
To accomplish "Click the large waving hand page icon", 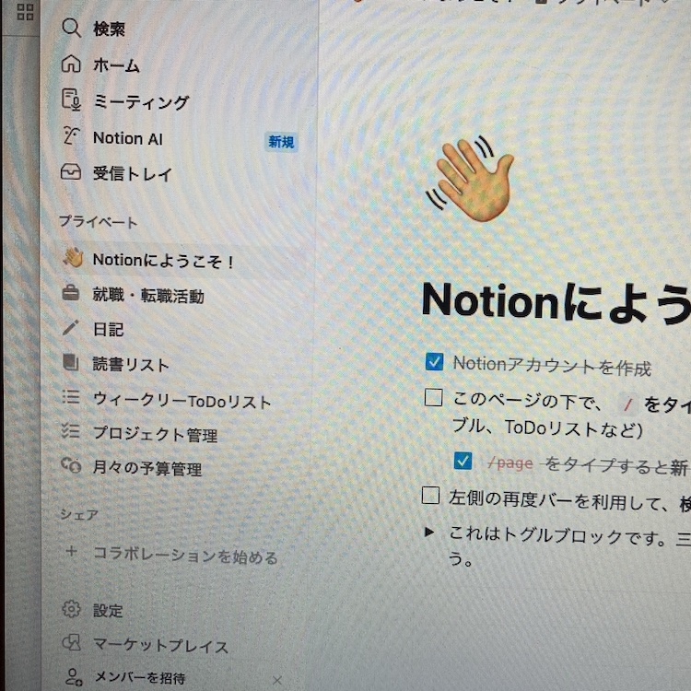I will pyautogui.click(x=471, y=179).
